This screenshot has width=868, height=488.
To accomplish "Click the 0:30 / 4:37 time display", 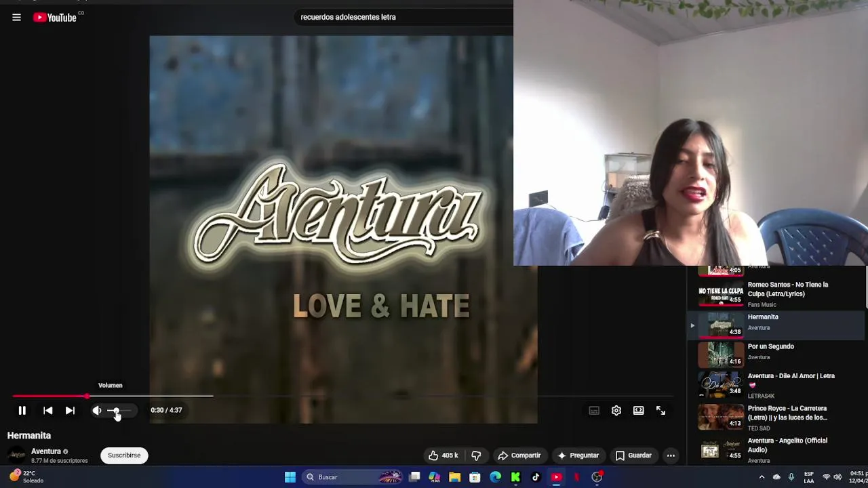I will [166, 410].
